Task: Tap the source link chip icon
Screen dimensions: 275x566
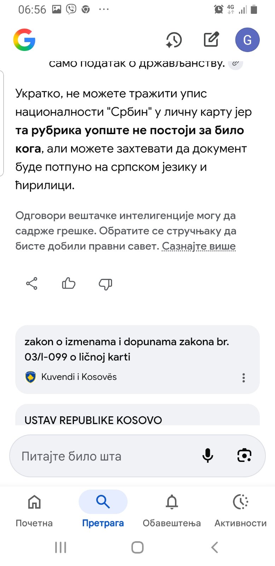Action: [235, 64]
